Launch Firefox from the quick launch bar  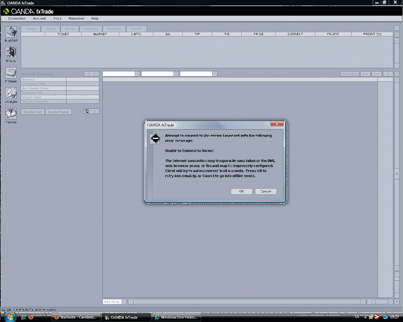pyautogui.click(x=31, y=317)
